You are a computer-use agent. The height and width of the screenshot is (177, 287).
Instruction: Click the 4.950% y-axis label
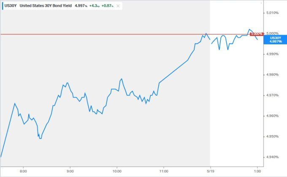[x=275, y=136]
